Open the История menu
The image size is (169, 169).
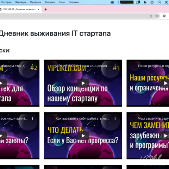tap(6, 2)
